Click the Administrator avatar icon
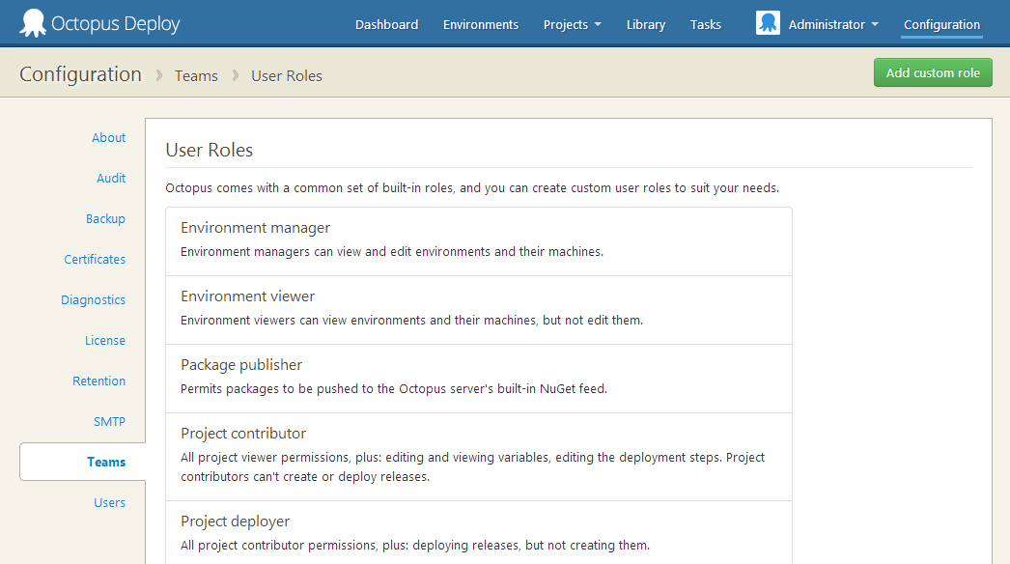Image resolution: width=1010 pixels, height=564 pixels. coord(767,21)
